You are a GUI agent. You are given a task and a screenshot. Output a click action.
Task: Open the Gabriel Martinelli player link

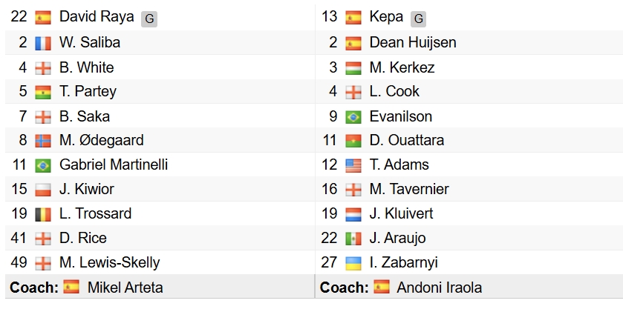(114, 165)
